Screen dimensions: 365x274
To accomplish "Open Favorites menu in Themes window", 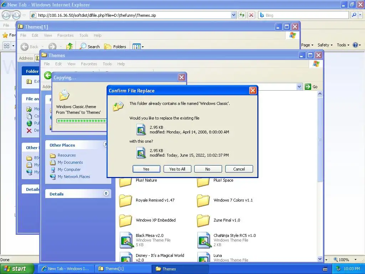I will tap(89, 64).
